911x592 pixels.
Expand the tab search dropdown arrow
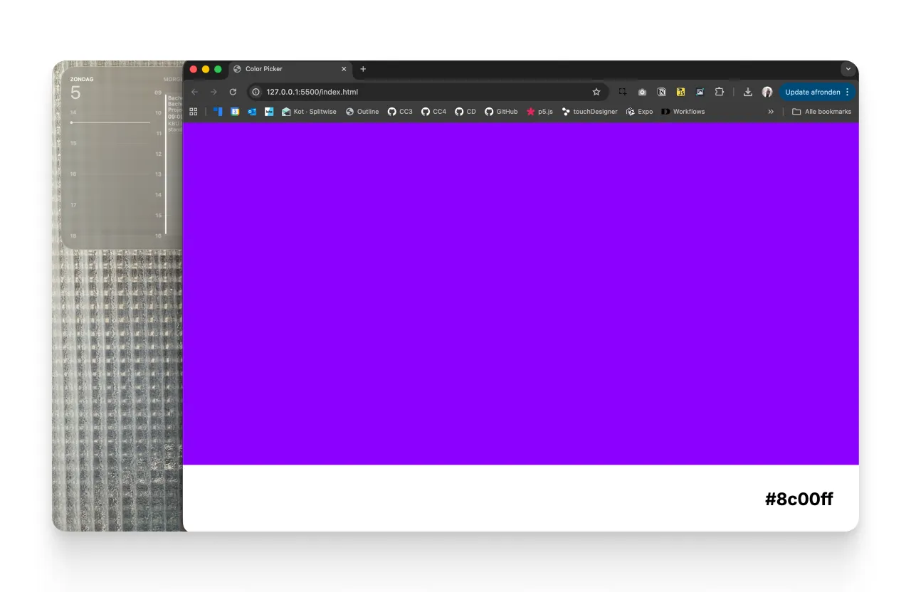point(848,69)
